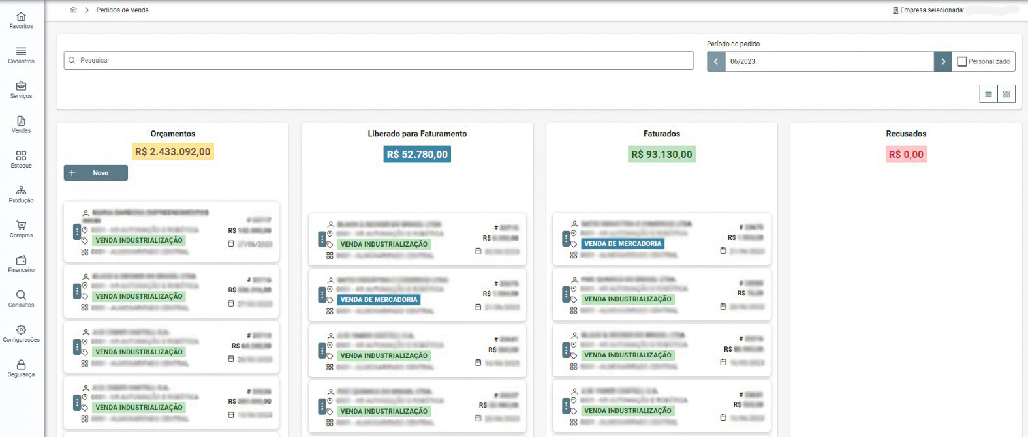Image resolution: width=1028 pixels, height=437 pixels.
Task: Open options menu of first Faturados card
Action: pos(566,239)
